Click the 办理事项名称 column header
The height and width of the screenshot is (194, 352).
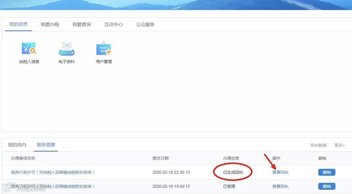tap(23, 158)
